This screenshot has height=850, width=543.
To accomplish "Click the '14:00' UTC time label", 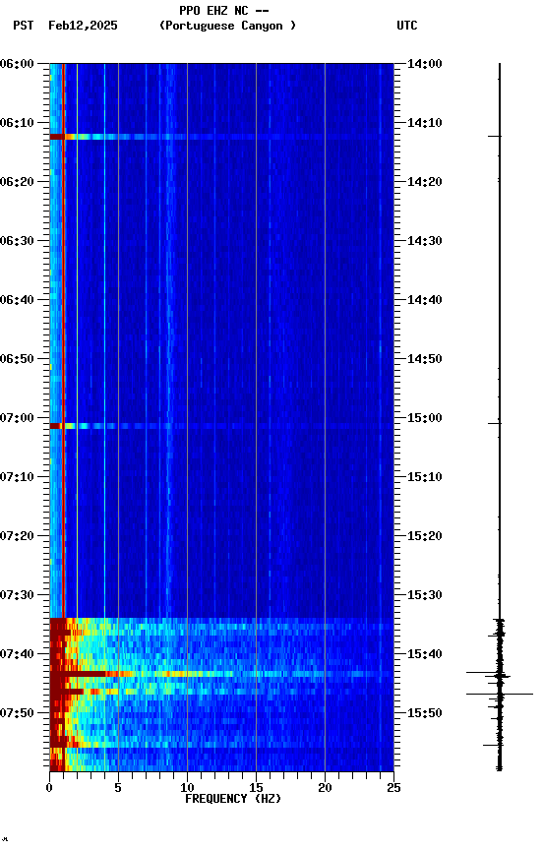I will [425, 64].
